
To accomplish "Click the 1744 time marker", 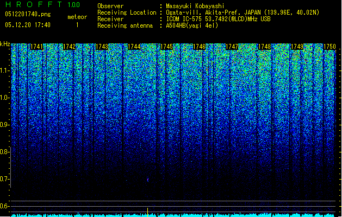I will (x=134, y=47).
